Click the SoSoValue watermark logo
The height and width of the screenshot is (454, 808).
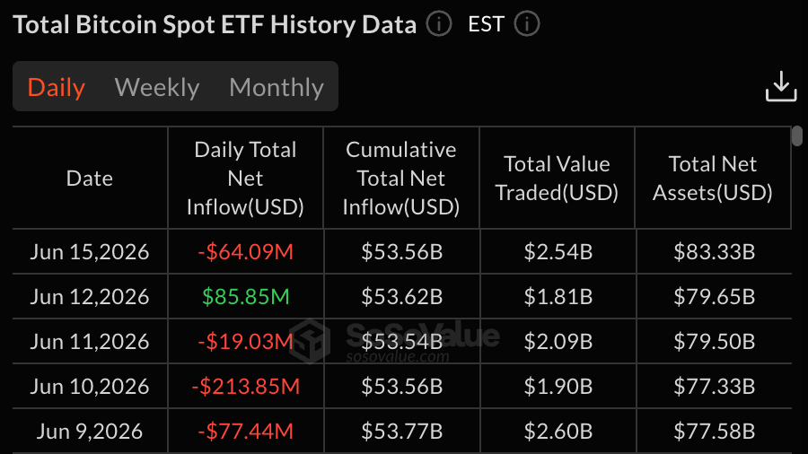pos(309,341)
